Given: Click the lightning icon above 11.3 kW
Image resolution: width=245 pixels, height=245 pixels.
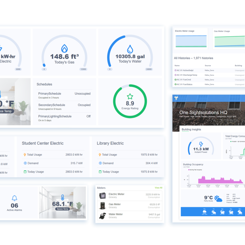Looking at the screenshot, I should [201, 144].
